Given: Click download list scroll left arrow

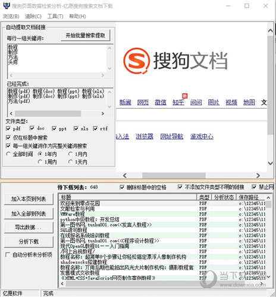Looking at the screenshot, I should [x=62, y=284].
